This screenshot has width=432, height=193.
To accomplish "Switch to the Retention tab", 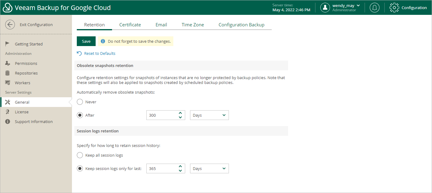I will pos(94,25).
